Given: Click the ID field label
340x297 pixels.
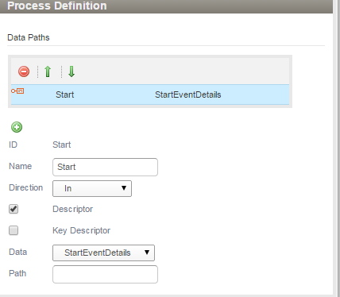Looking at the screenshot, I should pyautogui.click(x=13, y=145).
